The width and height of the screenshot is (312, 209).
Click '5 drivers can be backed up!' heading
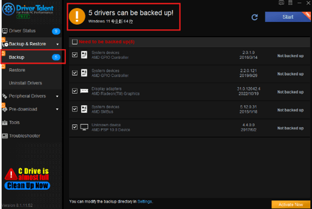coord(131,13)
